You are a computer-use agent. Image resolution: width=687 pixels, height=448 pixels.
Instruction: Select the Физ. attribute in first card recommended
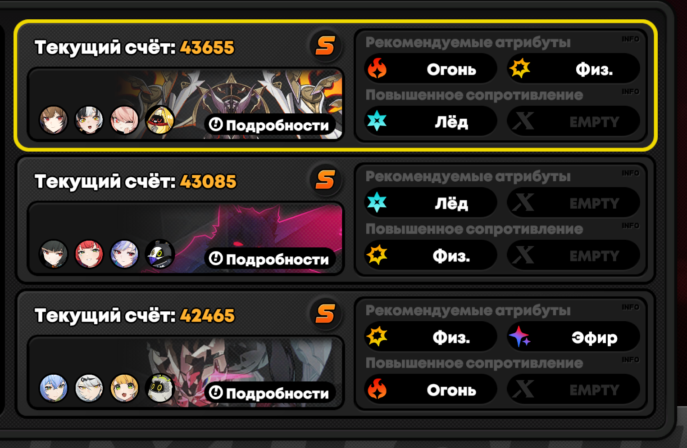pos(573,69)
